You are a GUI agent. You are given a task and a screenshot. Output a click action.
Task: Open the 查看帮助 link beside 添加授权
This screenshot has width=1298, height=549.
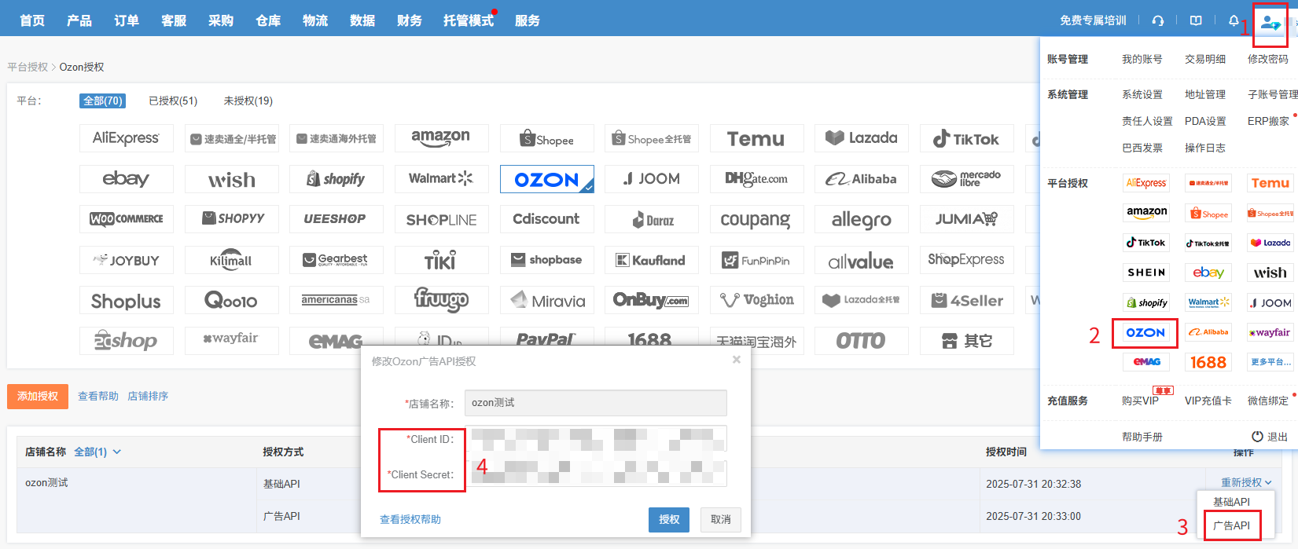tap(98, 397)
